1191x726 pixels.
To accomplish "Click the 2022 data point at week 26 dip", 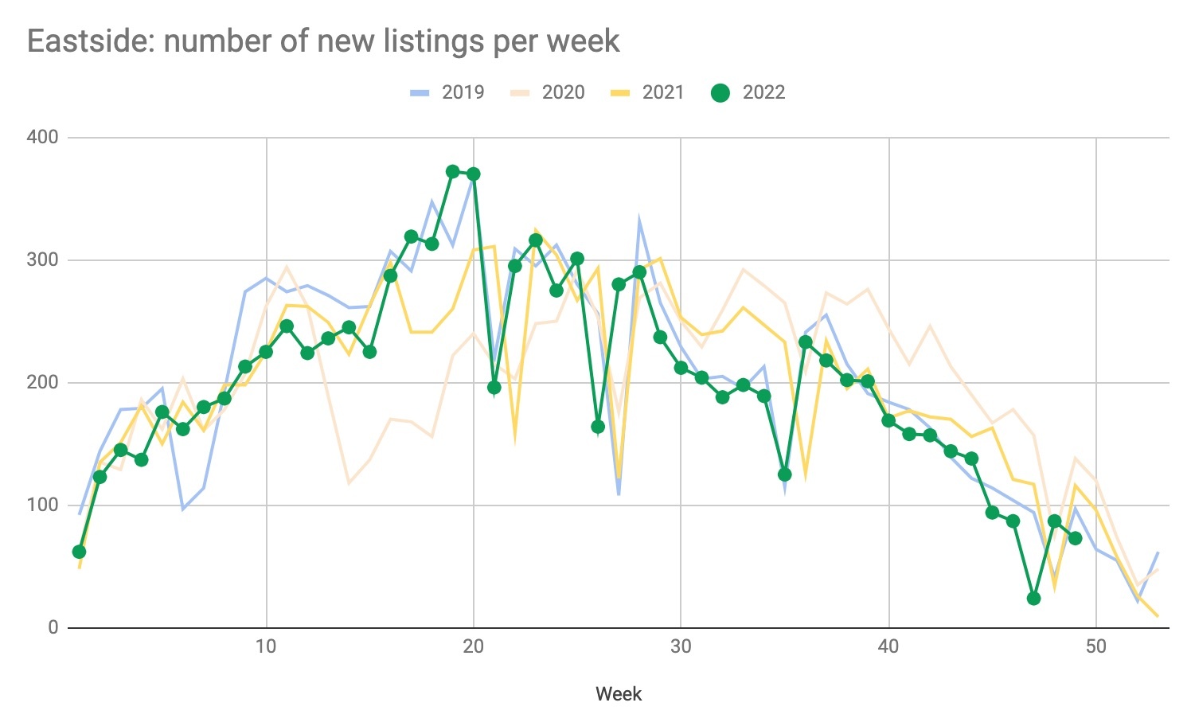I will [x=598, y=427].
